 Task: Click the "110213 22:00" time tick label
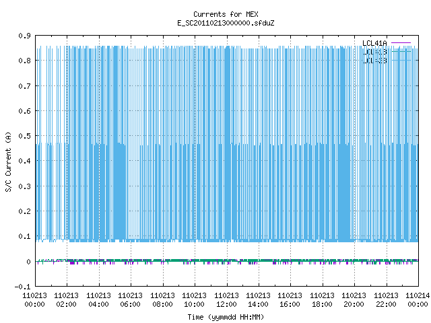(x=386, y=300)
